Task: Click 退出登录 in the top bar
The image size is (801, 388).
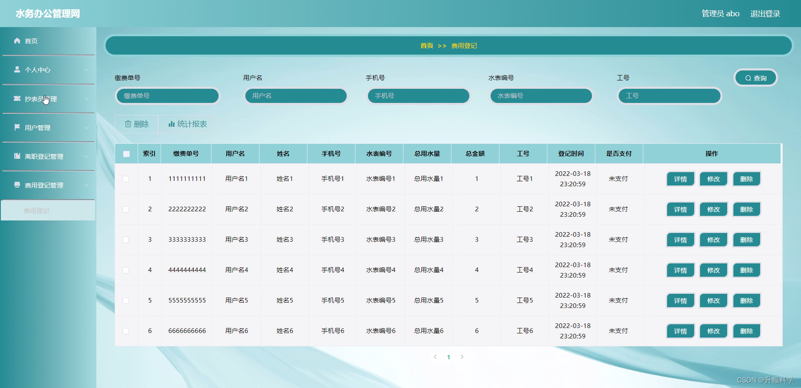Action: click(x=765, y=13)
